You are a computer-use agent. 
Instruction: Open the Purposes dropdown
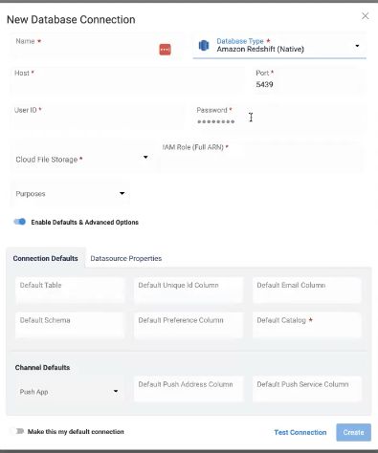[x=70, y=193]
